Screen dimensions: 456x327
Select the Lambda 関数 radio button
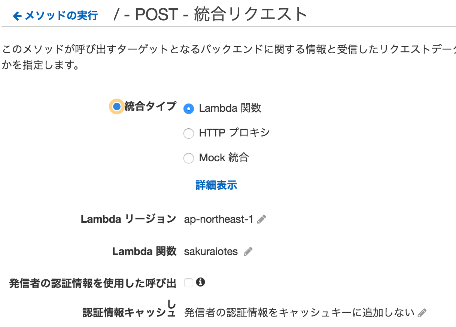click(189, 109)
